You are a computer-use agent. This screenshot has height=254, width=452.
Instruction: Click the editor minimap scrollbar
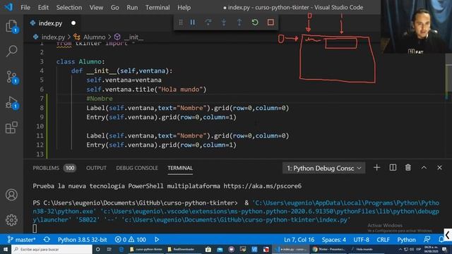[x=448, y=78]
